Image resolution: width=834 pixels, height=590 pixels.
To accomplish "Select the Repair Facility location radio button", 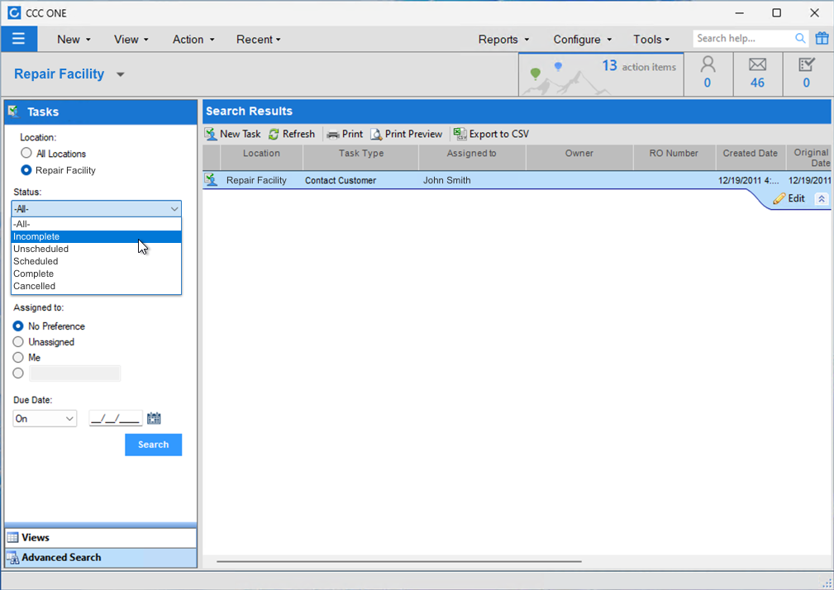I will click(26, 170).
